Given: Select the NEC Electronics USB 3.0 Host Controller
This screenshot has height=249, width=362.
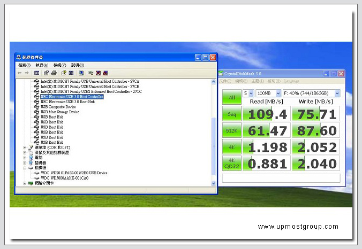Looking at the screenshot, I should (x=72, y=97).
